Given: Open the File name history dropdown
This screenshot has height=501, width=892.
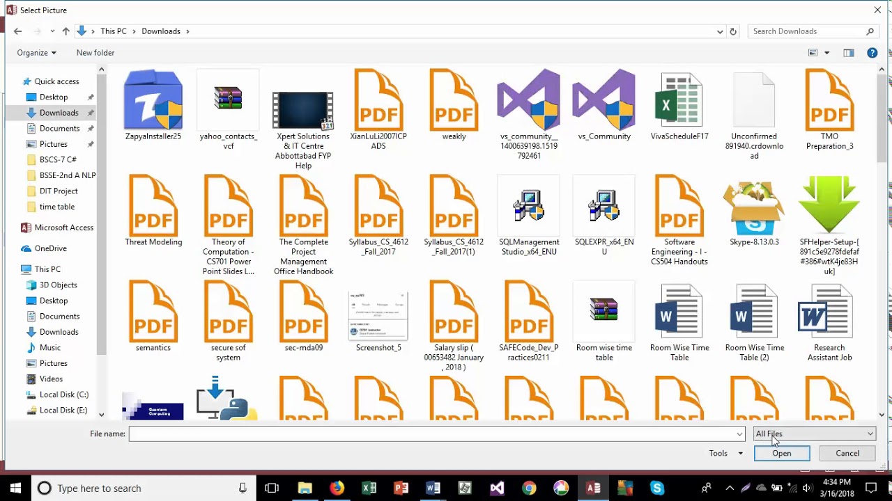Looking at the screenshot, I should [739, 434].
